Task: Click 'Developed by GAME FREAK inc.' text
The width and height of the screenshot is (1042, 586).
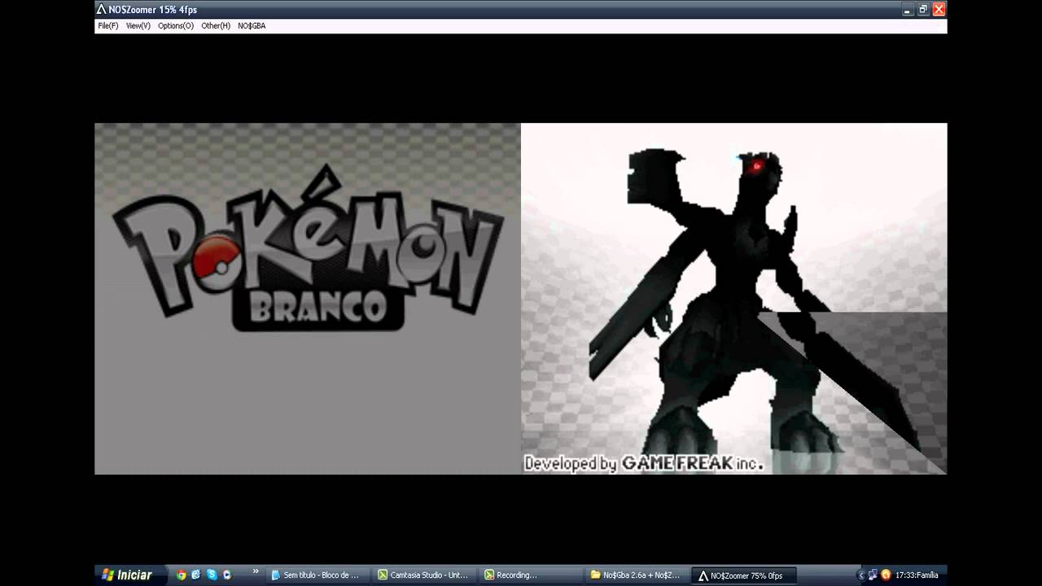Action: click(644, 463)
